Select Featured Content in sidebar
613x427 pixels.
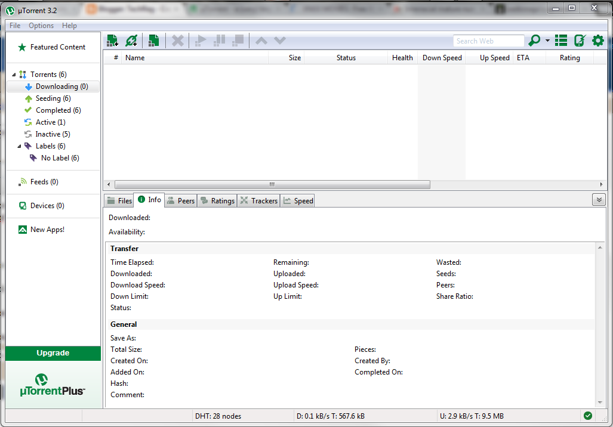(x=51, y=47)
